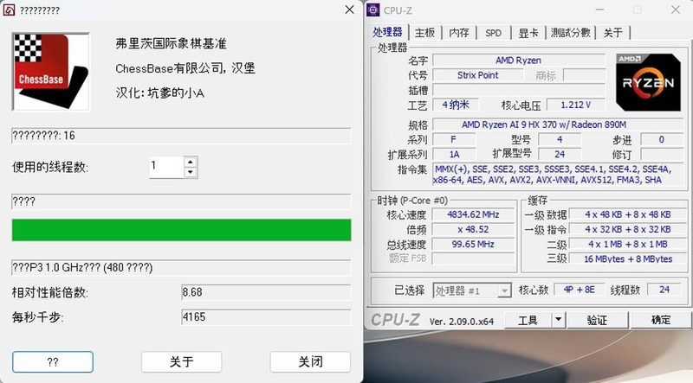Viewport: 693px width, 383px height.
Task: Click the core voltage value 1.212 V
Action: pos(575,105)
